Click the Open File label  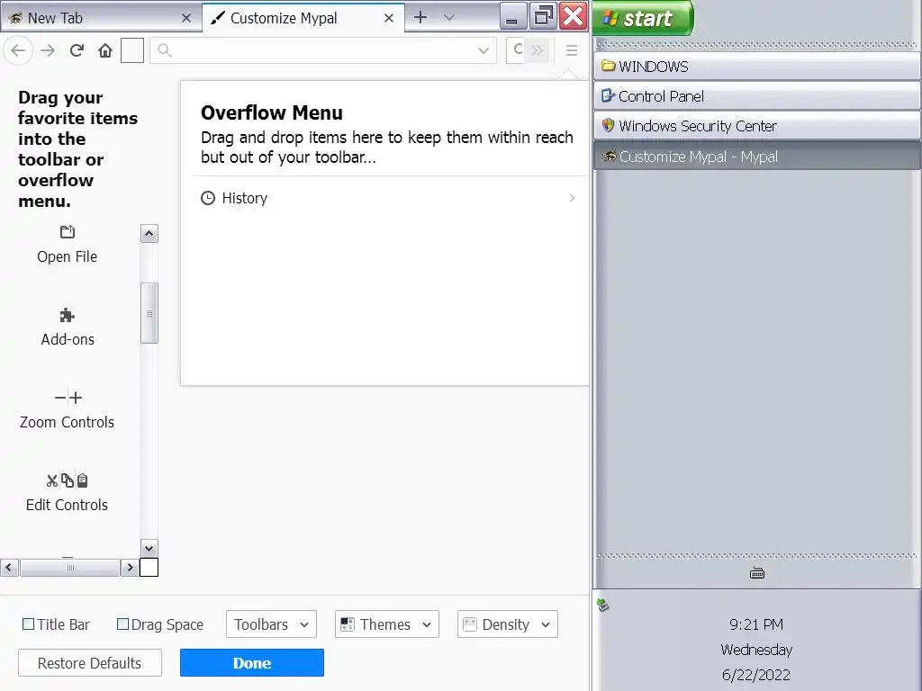tap(67, 256)
